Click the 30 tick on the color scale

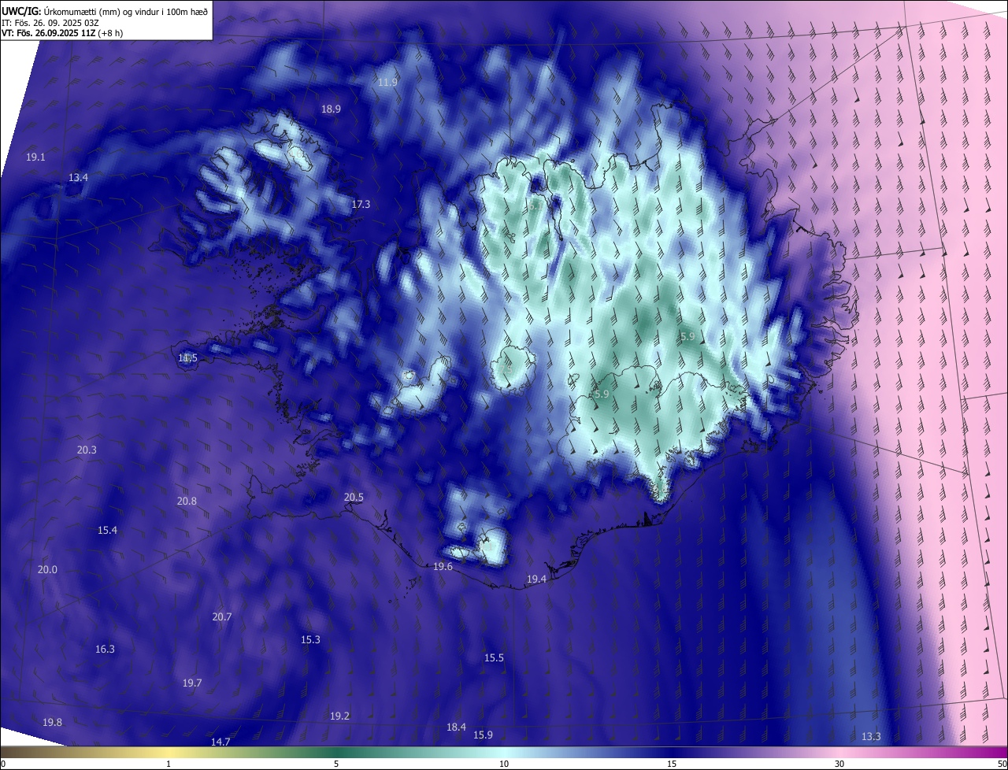[x=839, y=764]
